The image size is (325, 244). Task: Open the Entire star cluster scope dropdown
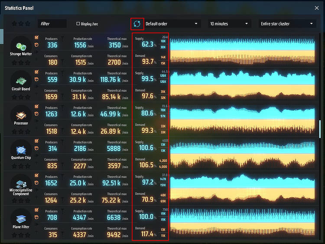[287, 24]
